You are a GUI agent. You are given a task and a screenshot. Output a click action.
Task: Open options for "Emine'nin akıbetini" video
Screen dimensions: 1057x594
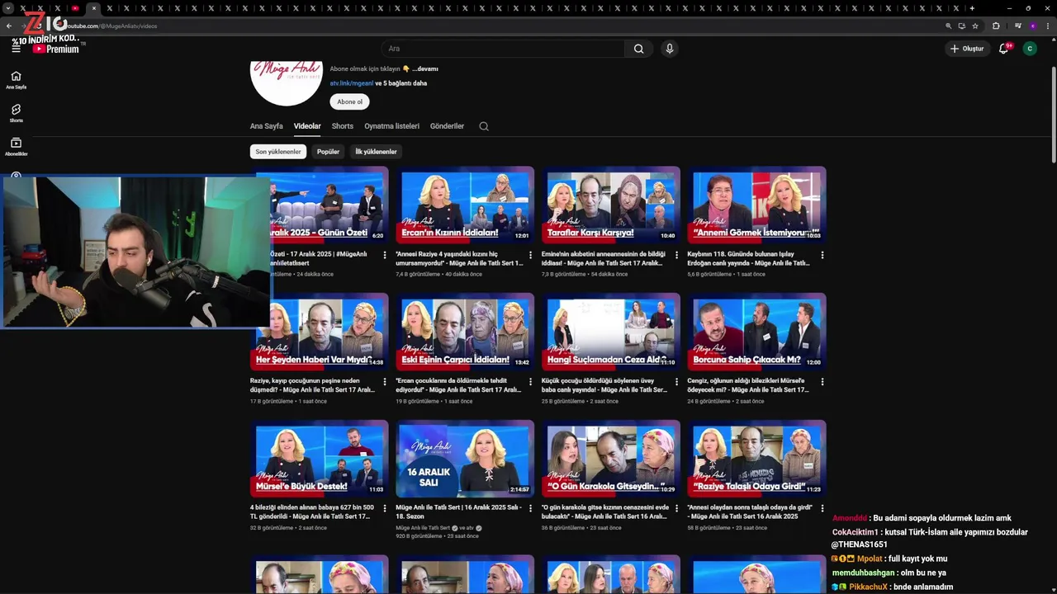pyautogui.click(x=676, y=255)
